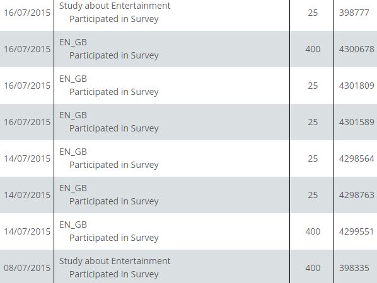The width and height of the screenshot is (377, 283).
Task: Click the 4300678 survey ID cell
Action: pos(356,49)
